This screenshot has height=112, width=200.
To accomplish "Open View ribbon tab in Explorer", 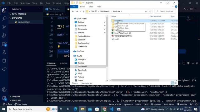I will pyautogui.click(x=99, y=7).
